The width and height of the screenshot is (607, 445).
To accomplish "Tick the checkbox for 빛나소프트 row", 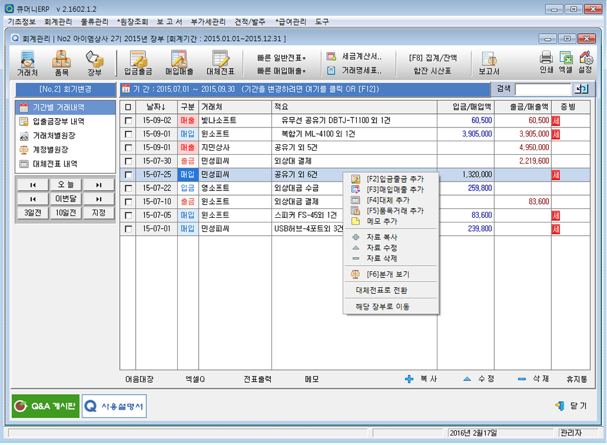I will coord(128,121).
